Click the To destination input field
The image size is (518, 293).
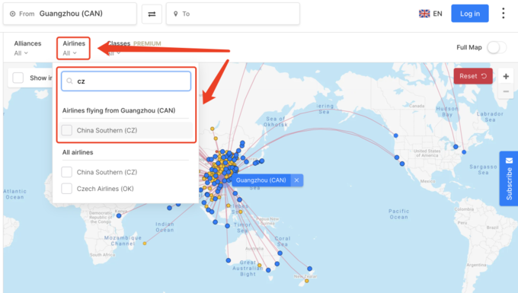[233, 14]
